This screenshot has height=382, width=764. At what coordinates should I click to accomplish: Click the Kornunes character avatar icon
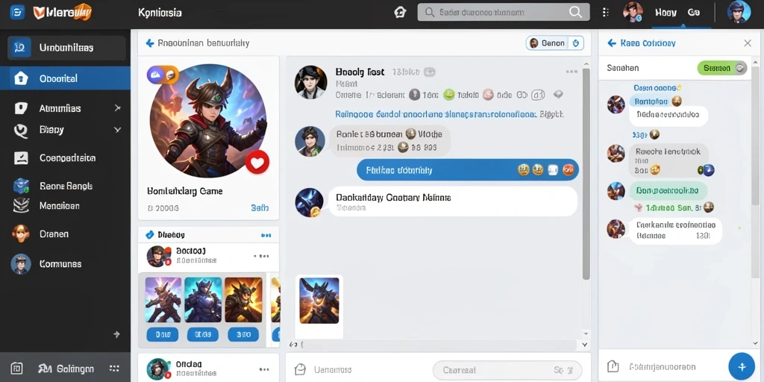pyautogui.click(x=21, y=263)
